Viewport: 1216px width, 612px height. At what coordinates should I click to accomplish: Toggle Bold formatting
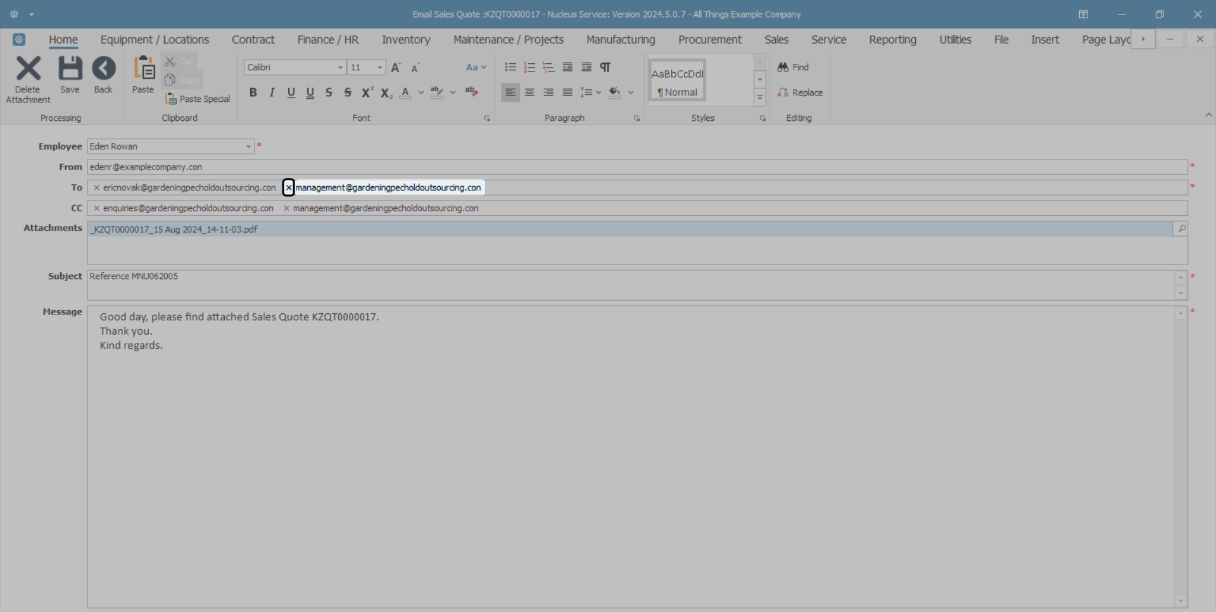tap(253, 92)
